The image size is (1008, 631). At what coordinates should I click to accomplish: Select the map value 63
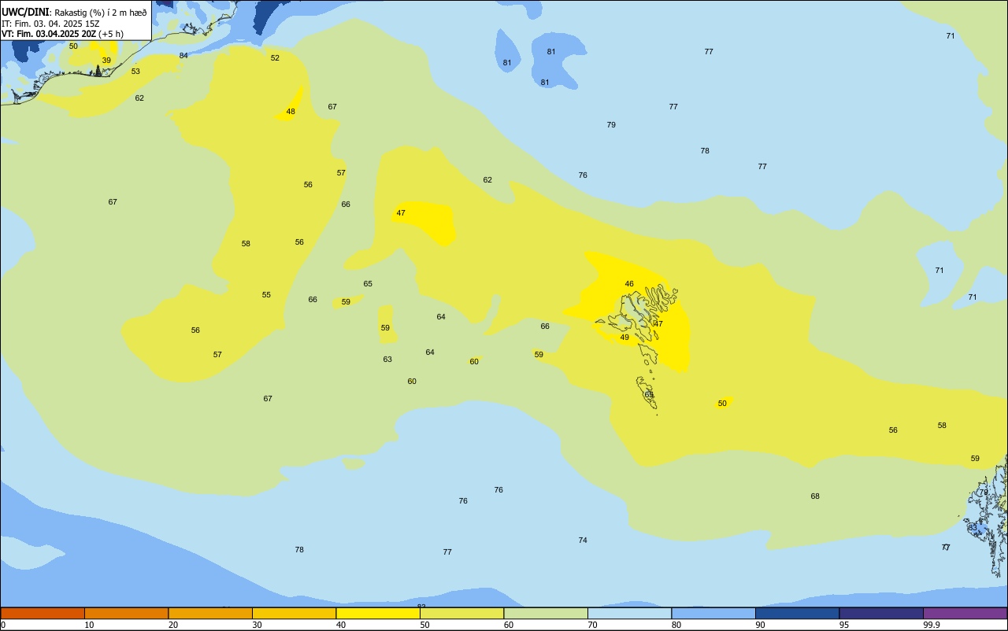[x=387, y=360]
